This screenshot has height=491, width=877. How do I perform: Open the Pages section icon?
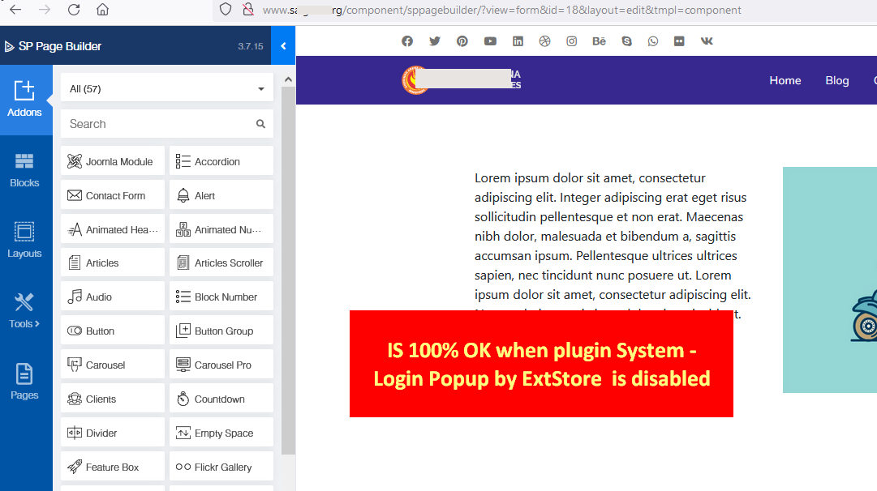(x=24, y=382)
